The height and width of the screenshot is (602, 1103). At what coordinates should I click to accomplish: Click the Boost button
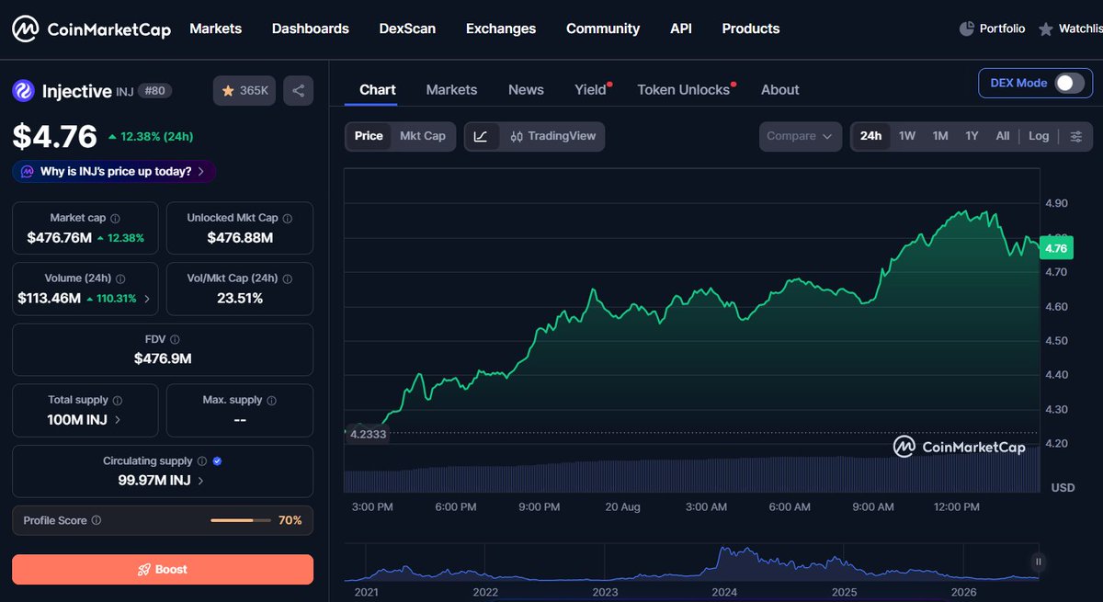pyautogui.click(x=163, y=570)
